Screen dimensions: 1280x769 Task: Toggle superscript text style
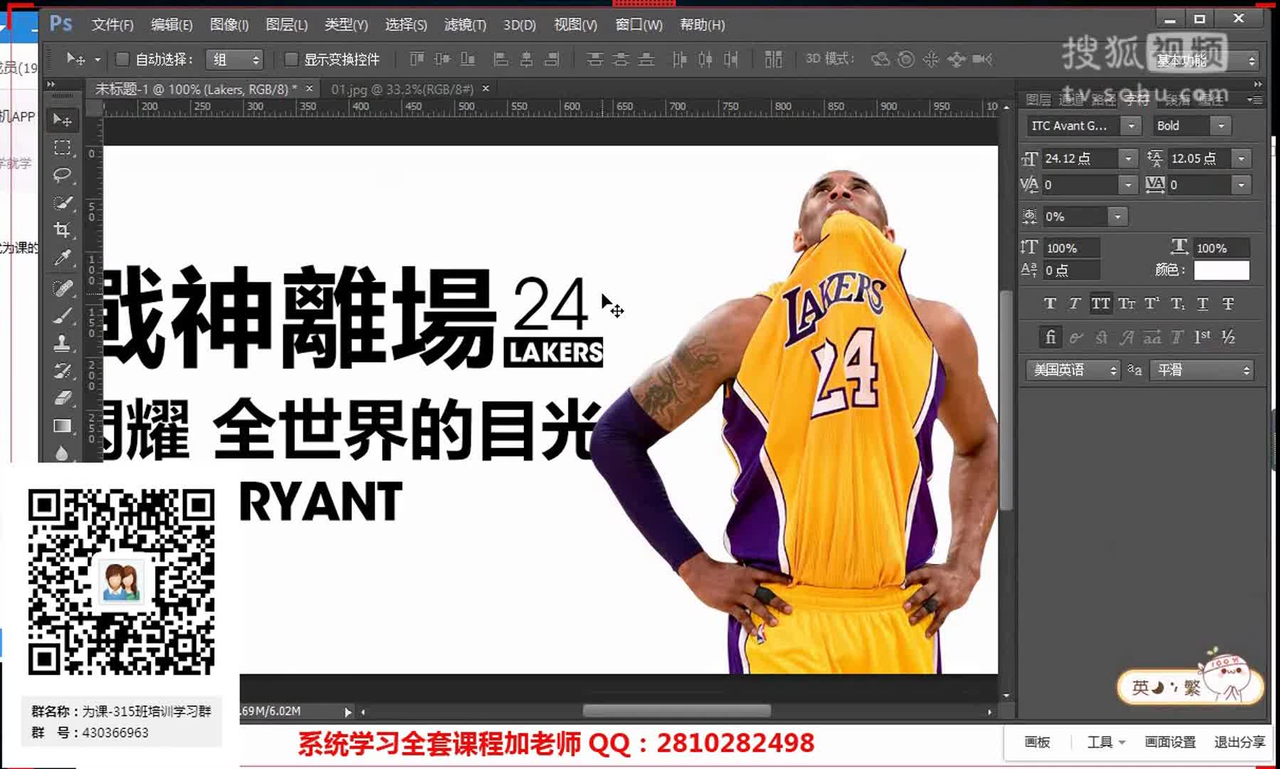(x=1152, y=304)
